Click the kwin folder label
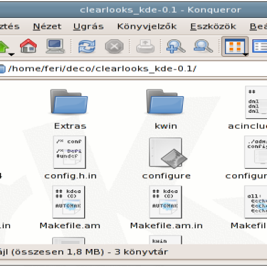Image resolution: width=267 pixels, height=267 pixels. click(166, 126)
